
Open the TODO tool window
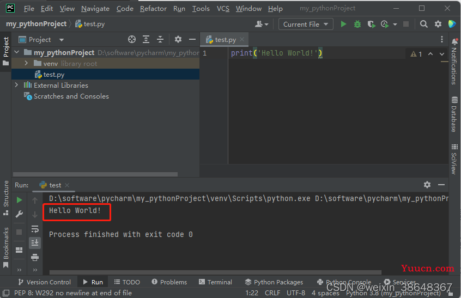(x=127, y=282)
